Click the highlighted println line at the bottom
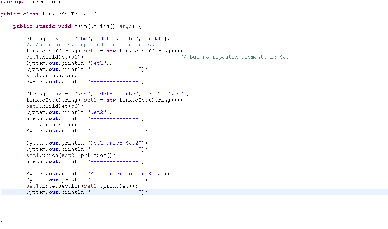 pyautogui.click(x=86, y=192)
